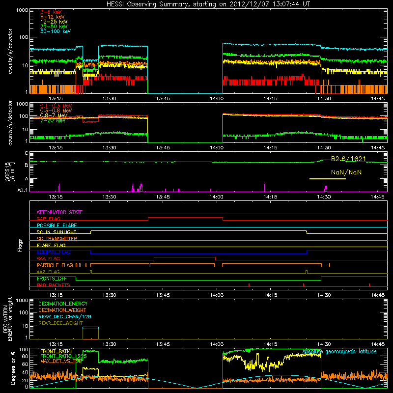Select the AAZ_FLAG label
Viewport: 393px width, 393px height.
click(x=48, y=272)
